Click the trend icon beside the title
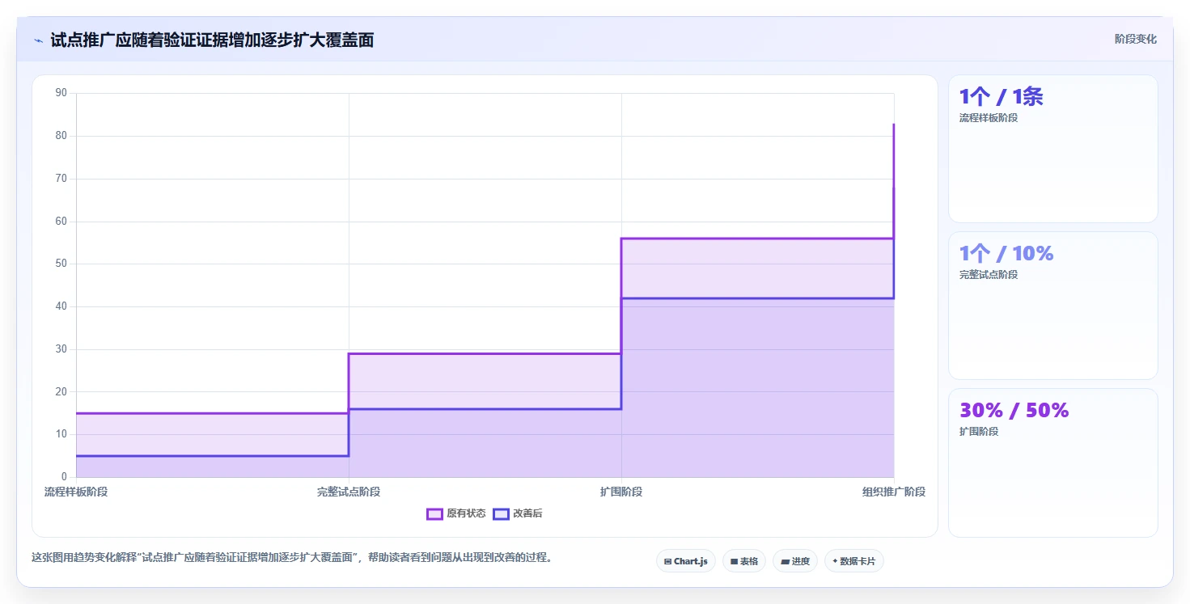Image resolution: width=1190 pixels, height=604 pixels. click(38, 40)
